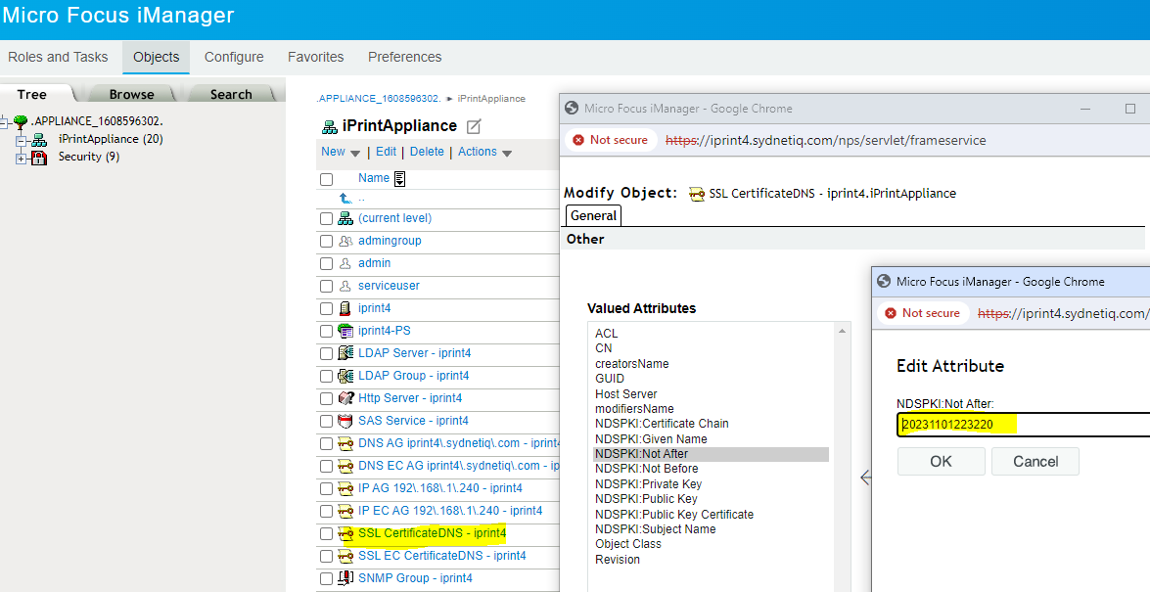Click the printer icon beside iprint4-PS
This screenshot has height=592, width=1150.
coord(348,330)
